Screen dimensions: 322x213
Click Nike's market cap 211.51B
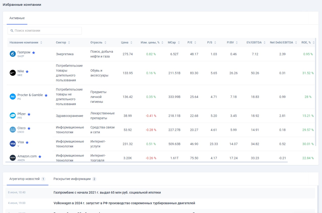click(x=174, y=73)
